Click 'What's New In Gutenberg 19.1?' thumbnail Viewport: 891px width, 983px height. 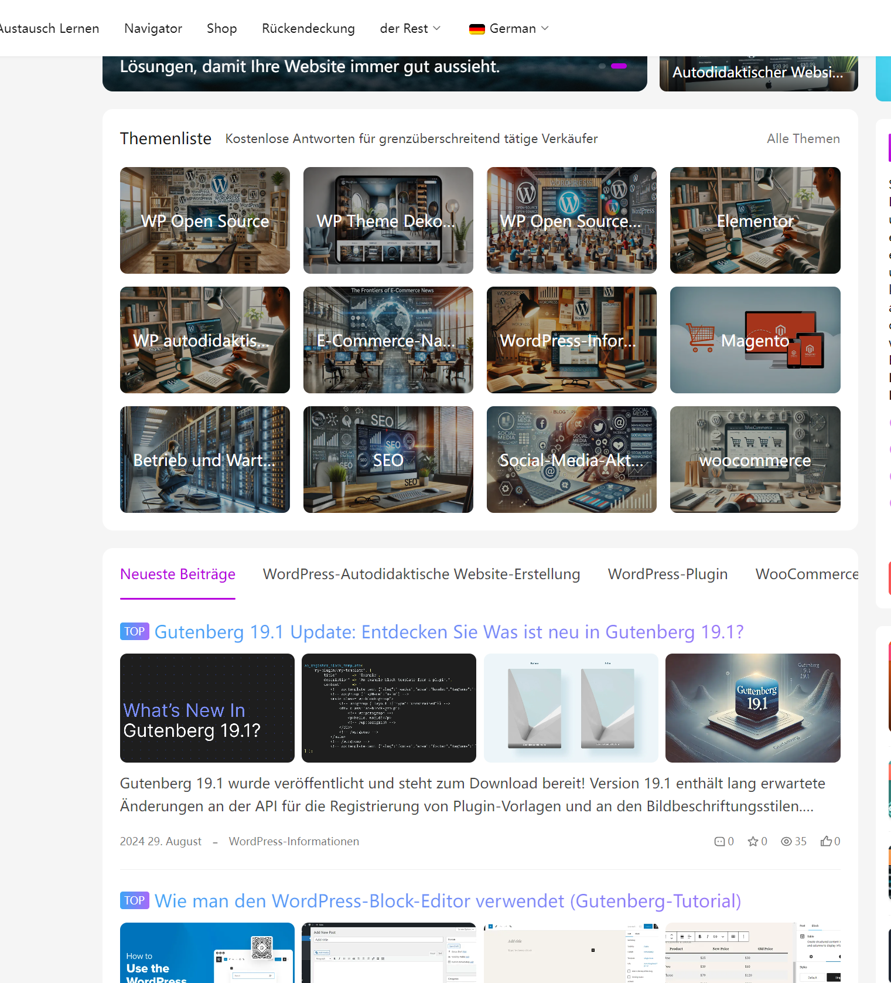(x=207, y=708)
